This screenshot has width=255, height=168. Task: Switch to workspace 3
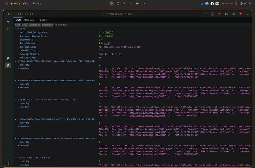click(x=124, y=3)
